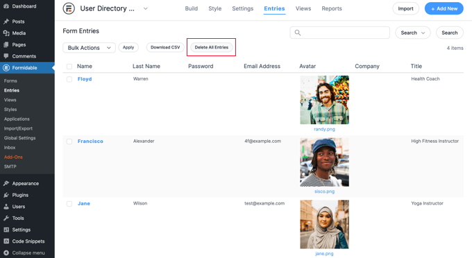Click the Tools wrench icon
Viewport: 472px width, 258px height.
(6, 218)
